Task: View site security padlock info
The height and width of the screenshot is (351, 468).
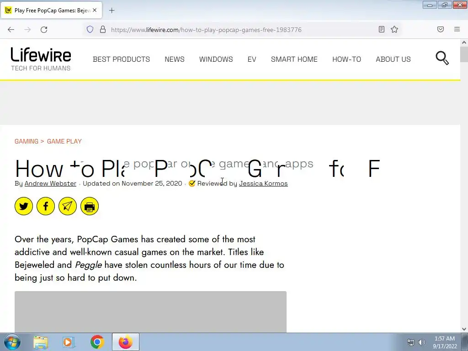Action: point(103,29)
